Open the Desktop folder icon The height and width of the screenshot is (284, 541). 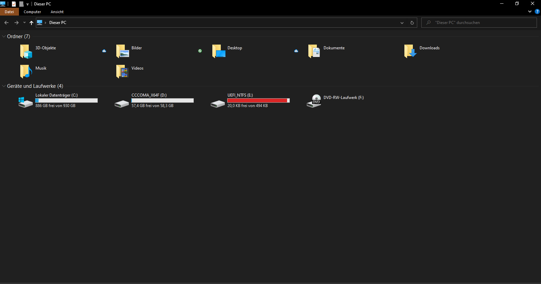pos(219,51)
